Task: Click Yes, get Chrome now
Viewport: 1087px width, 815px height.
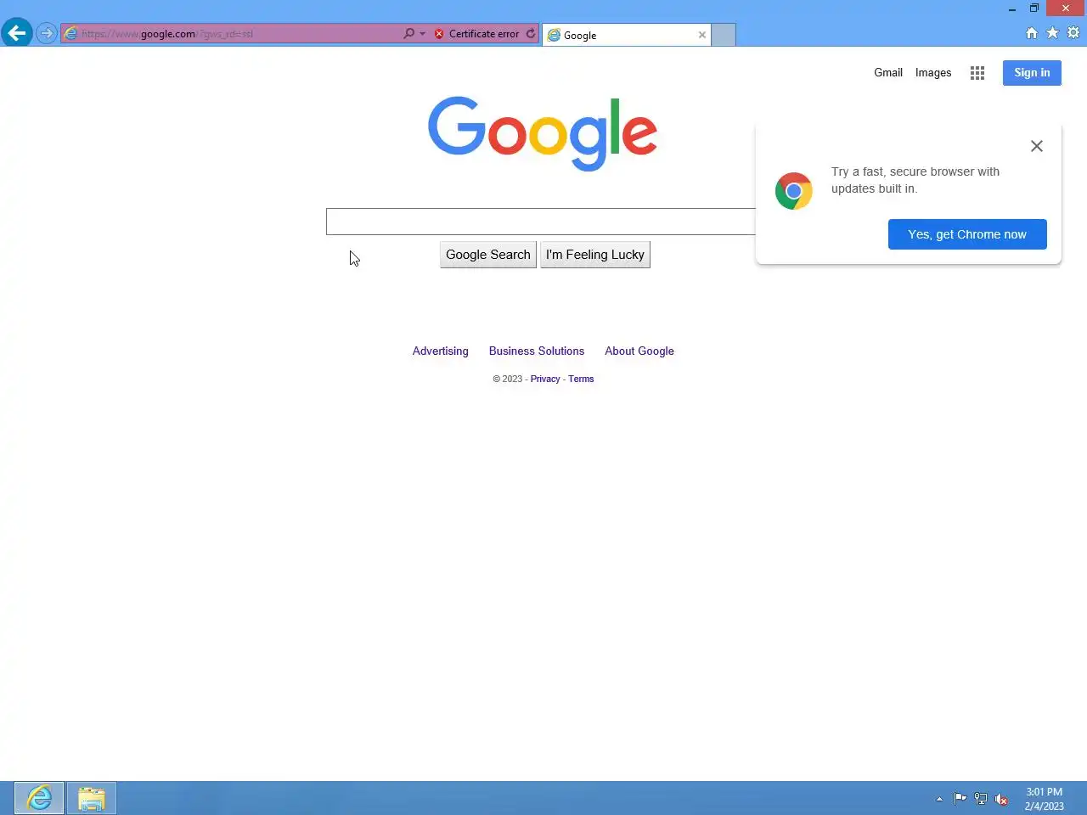Action: pos(967,234)
